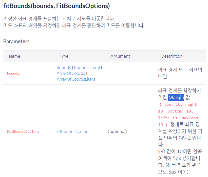Click the Argument column header
208x177 pixels.
[x=120, y=56]
